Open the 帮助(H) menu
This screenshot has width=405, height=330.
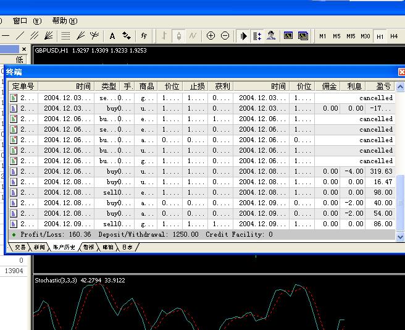click(x=63, y=20)
